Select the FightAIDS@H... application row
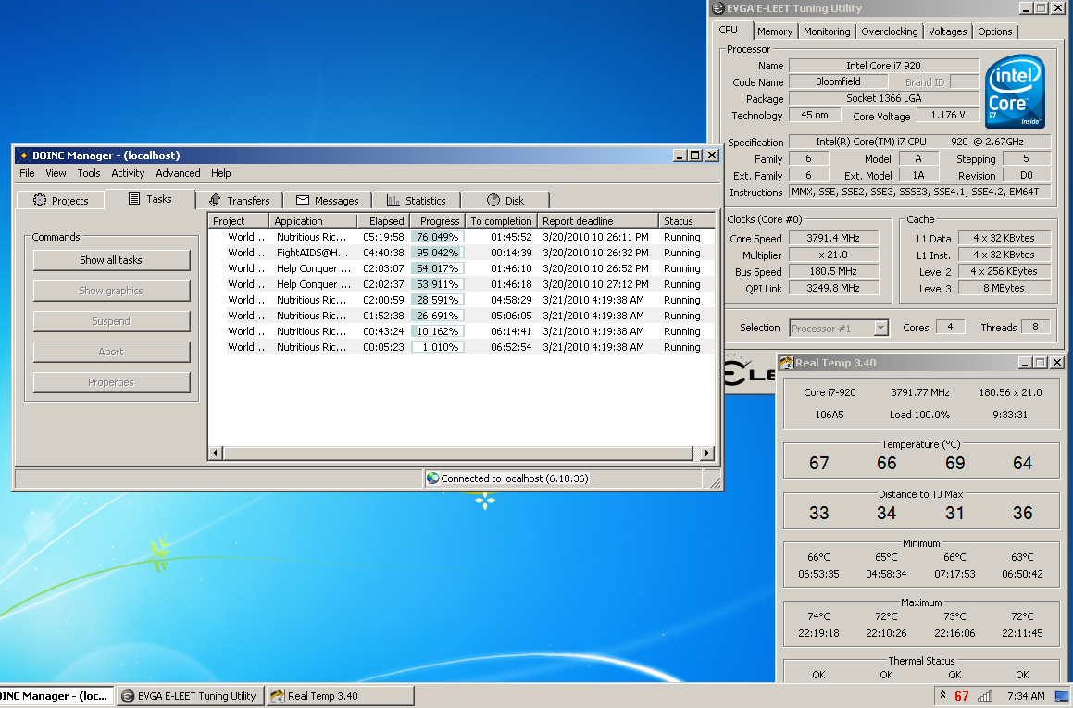 tap(461, 253)
